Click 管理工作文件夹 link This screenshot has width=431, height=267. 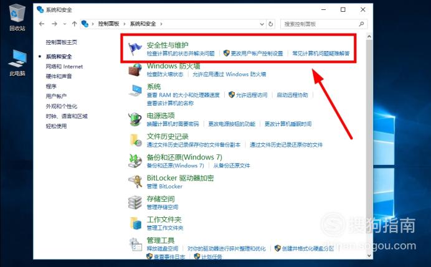[165, 228]
